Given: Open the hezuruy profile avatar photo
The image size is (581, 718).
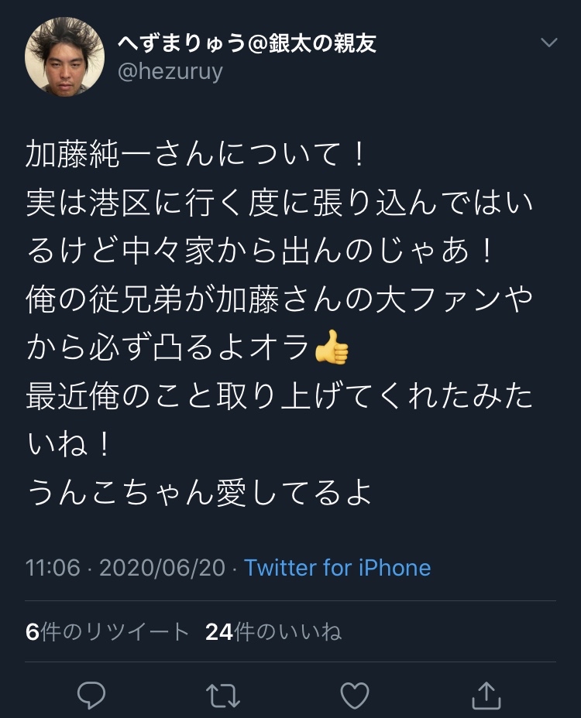Looking at the screenshot, I should [64, 56].
